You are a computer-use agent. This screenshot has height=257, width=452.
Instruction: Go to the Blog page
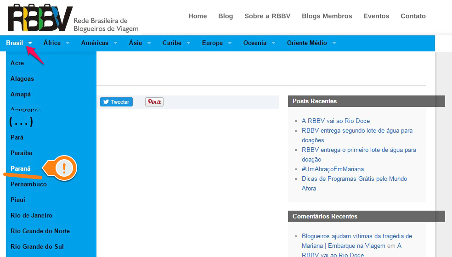tap(226, 16)
